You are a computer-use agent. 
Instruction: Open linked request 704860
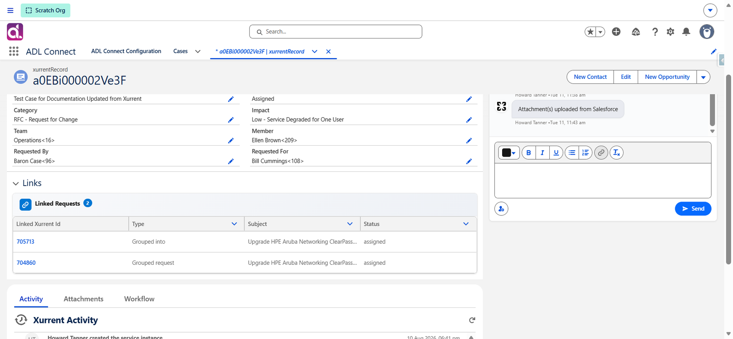pyautogui.click(x=26, y=262)
